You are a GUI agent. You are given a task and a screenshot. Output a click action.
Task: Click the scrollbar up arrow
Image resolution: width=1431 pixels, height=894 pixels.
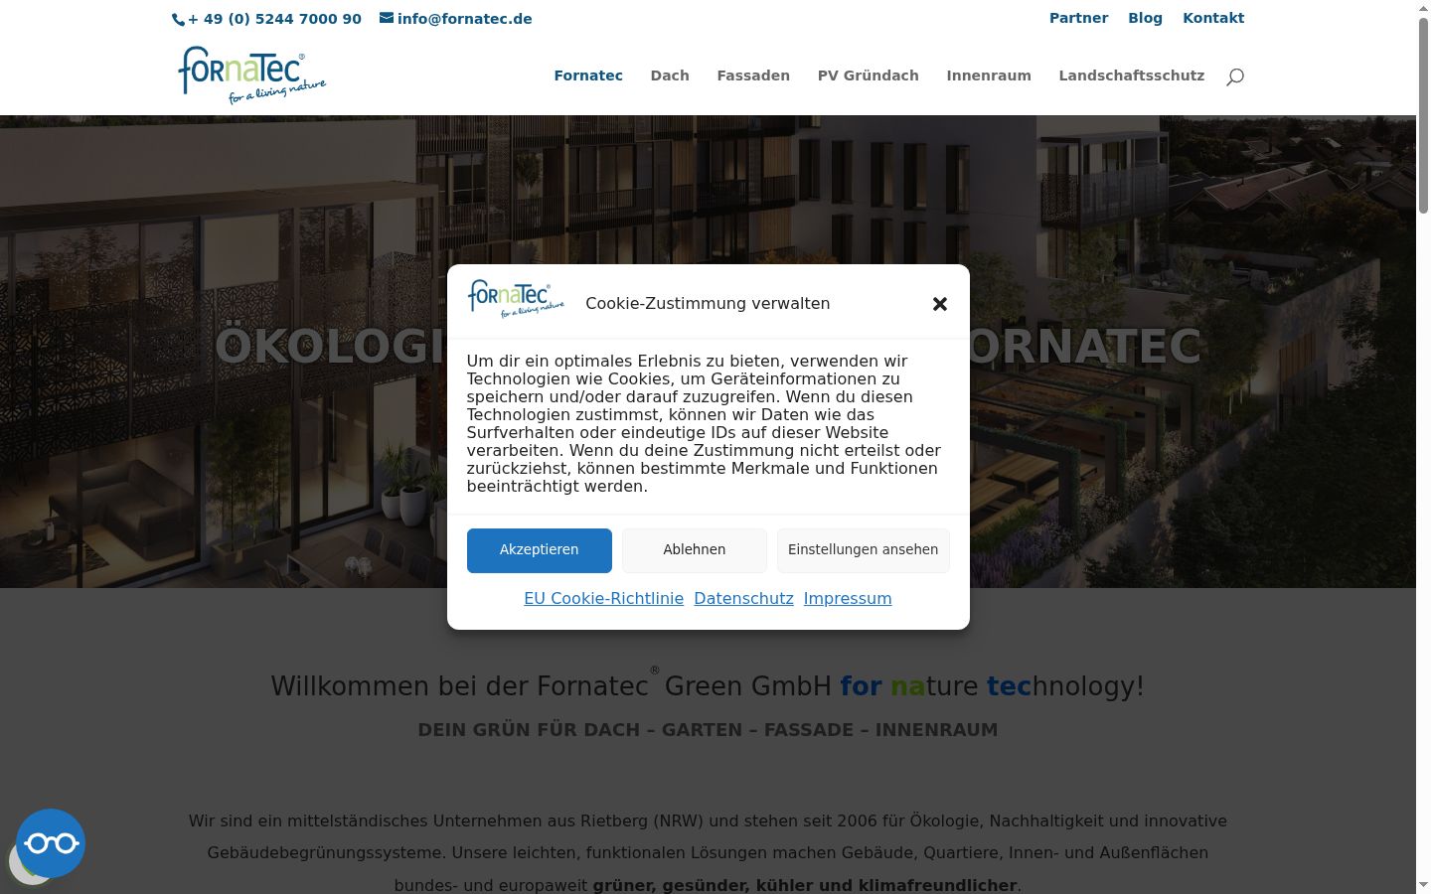pyautogui.click(x=1423, y=8)
